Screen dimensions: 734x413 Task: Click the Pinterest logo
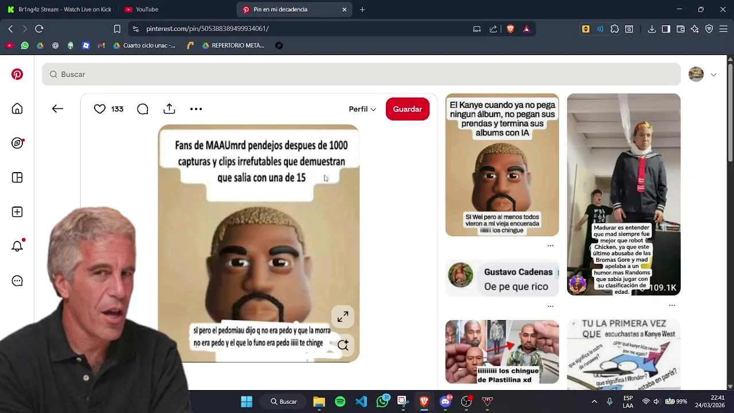[17, 75]
